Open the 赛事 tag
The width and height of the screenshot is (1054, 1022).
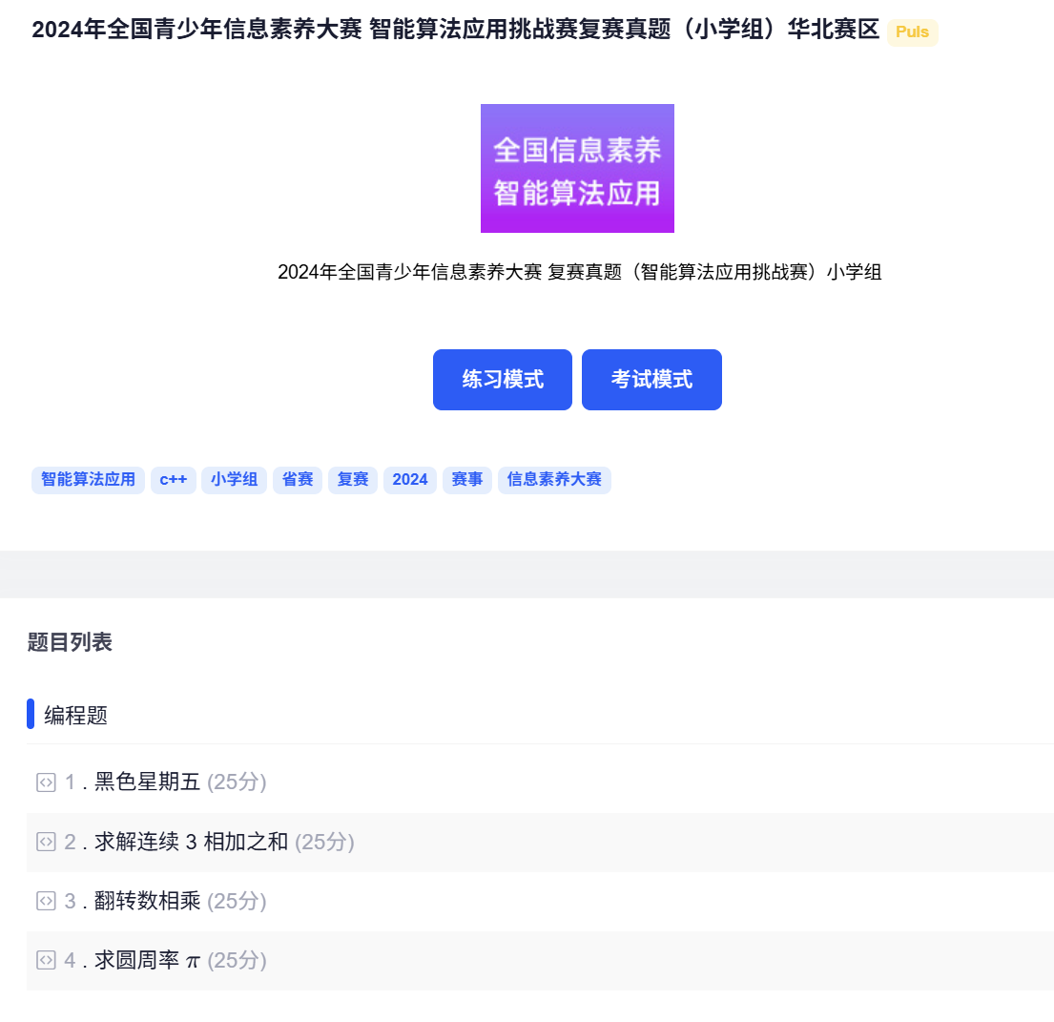pyautogui.click(x=467, y=479)
